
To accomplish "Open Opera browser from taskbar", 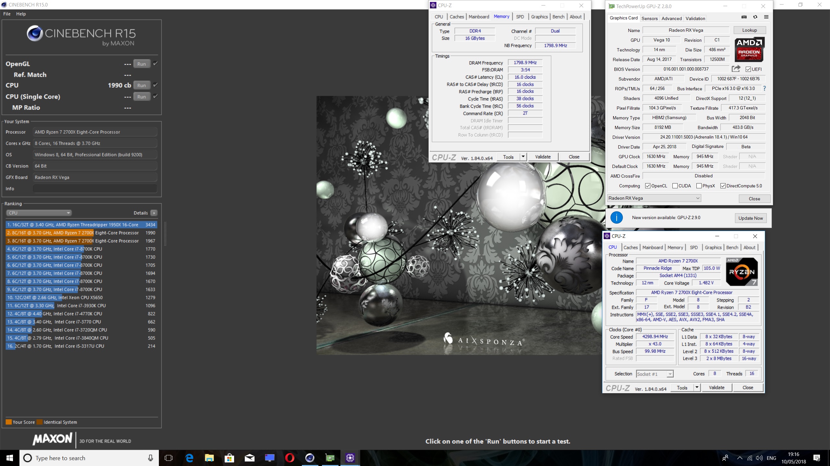I will (x=290, y=458).
